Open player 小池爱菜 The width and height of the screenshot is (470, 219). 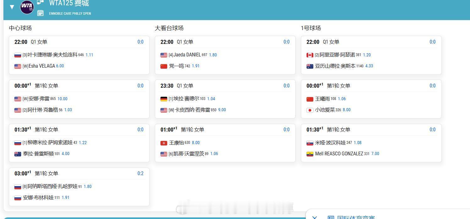click(x=325, y=110)
